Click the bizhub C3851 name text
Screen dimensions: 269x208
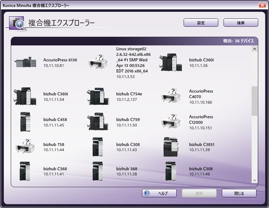tap(202, 145)
